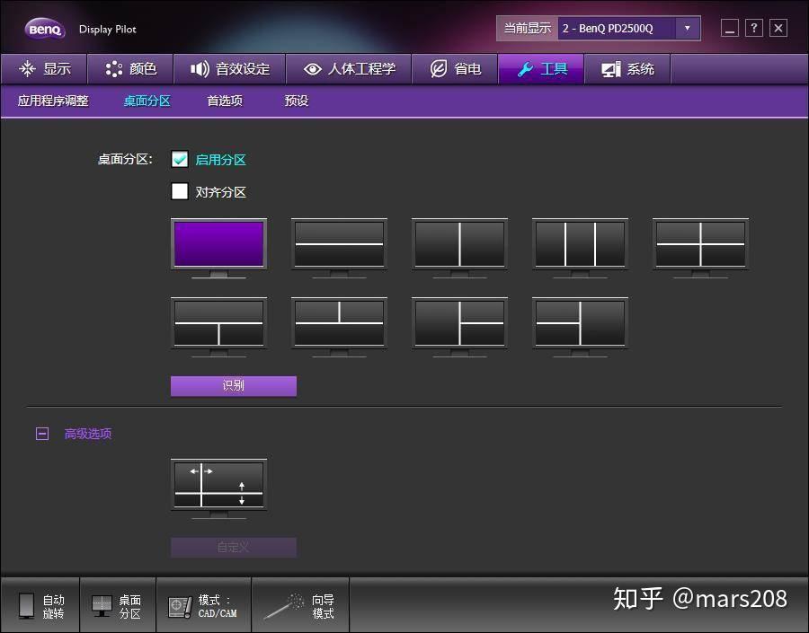Collapse the 高级选项 advanced options section
The height and width of the screenshot is (633, 809).
[41, 434]
